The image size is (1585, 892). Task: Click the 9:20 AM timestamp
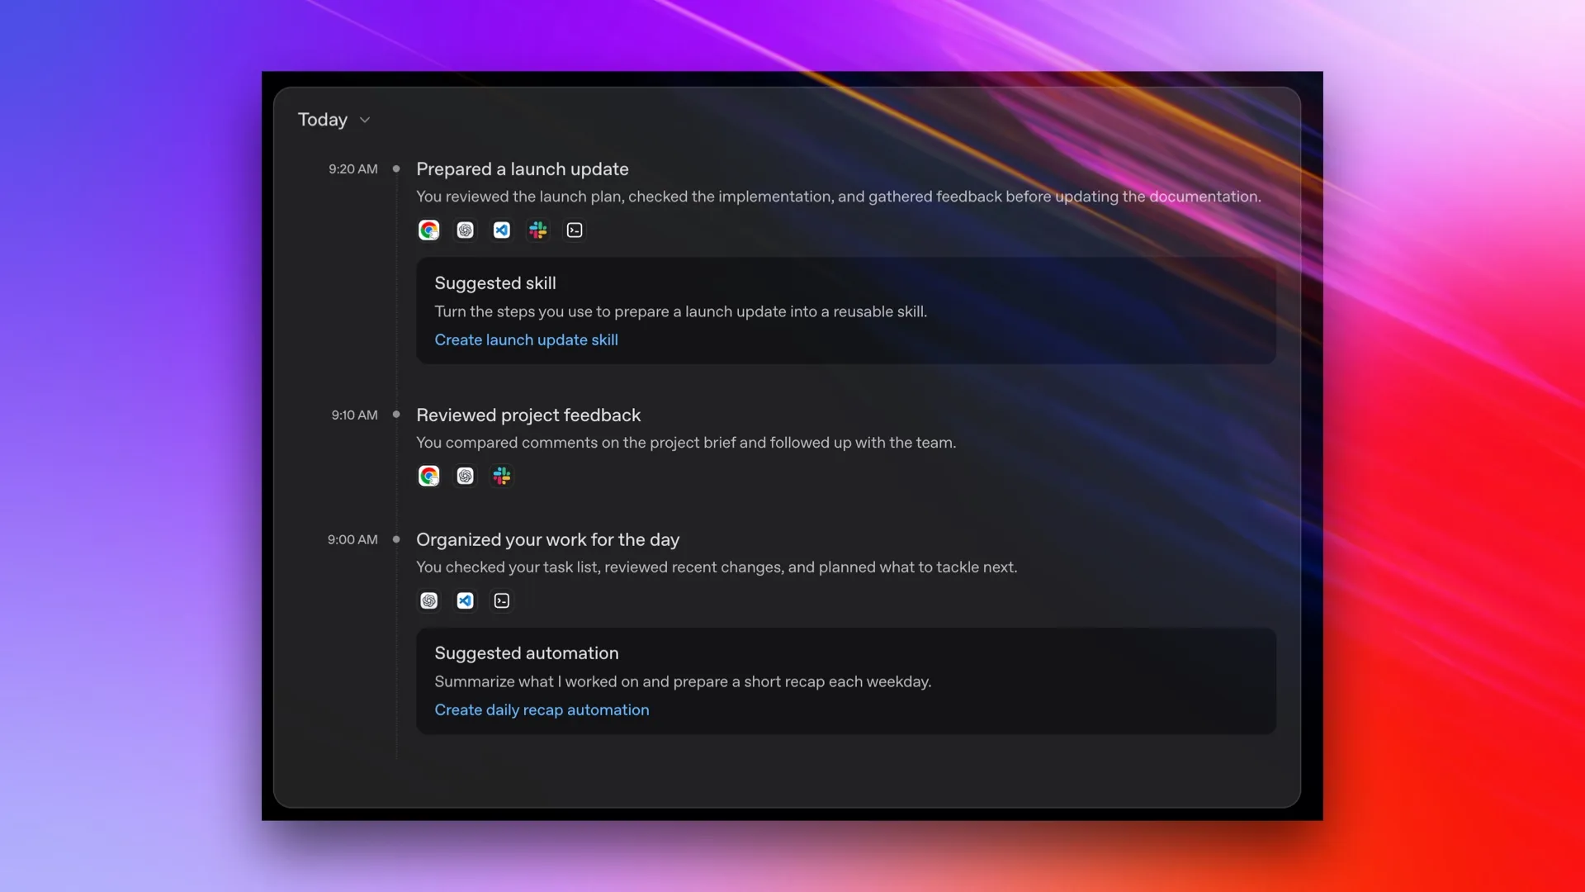[353, 168]
